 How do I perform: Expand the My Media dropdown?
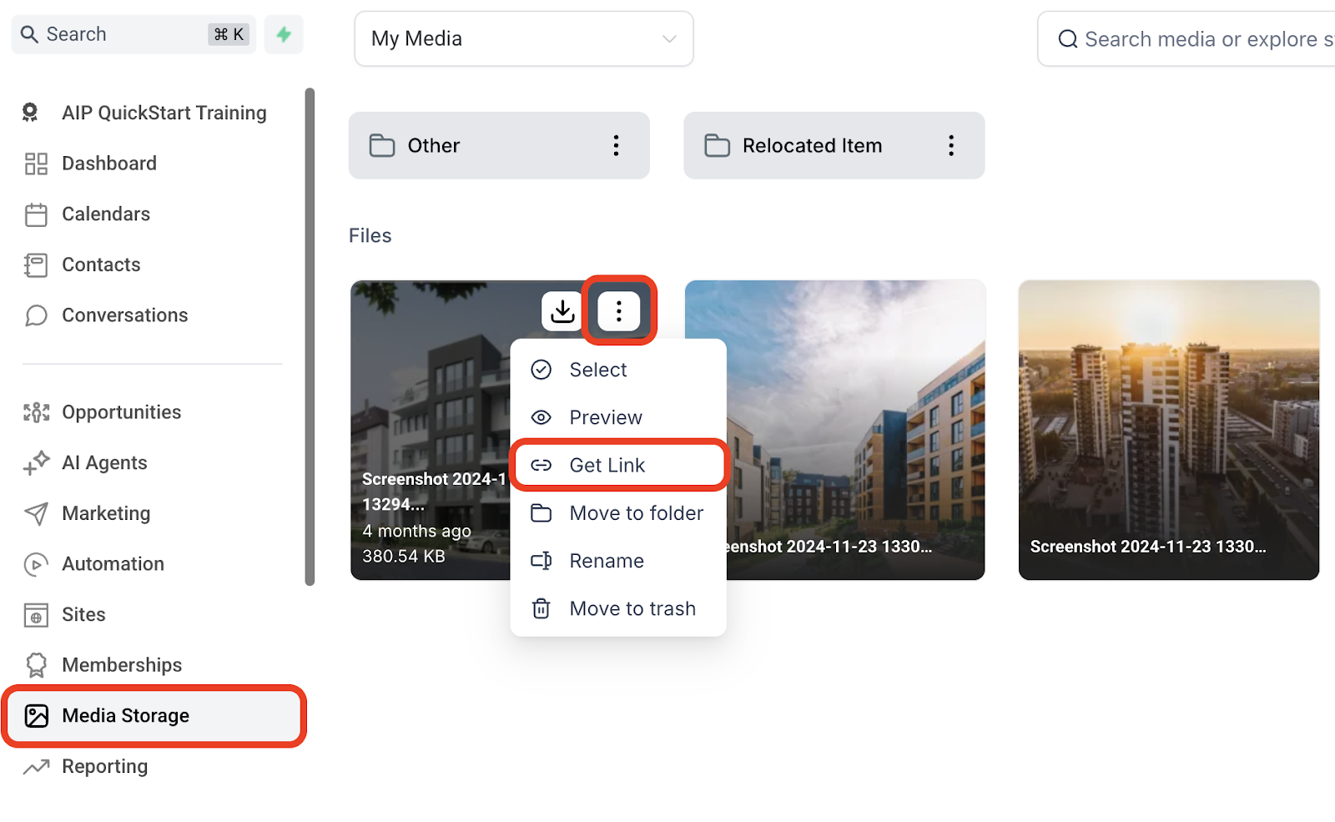tap(523, 38)
